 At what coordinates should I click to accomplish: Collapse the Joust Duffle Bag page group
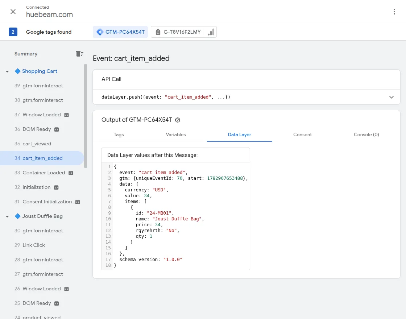7,216
